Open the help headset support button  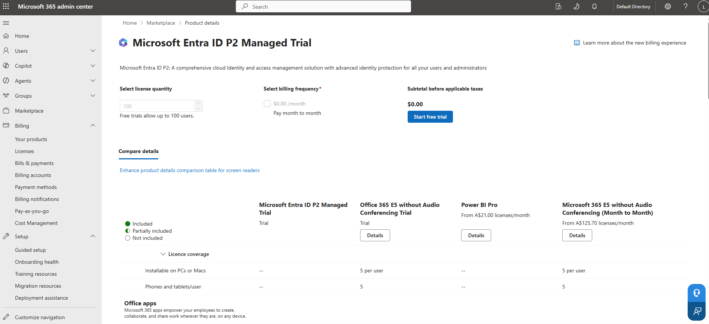click(697, 293)
